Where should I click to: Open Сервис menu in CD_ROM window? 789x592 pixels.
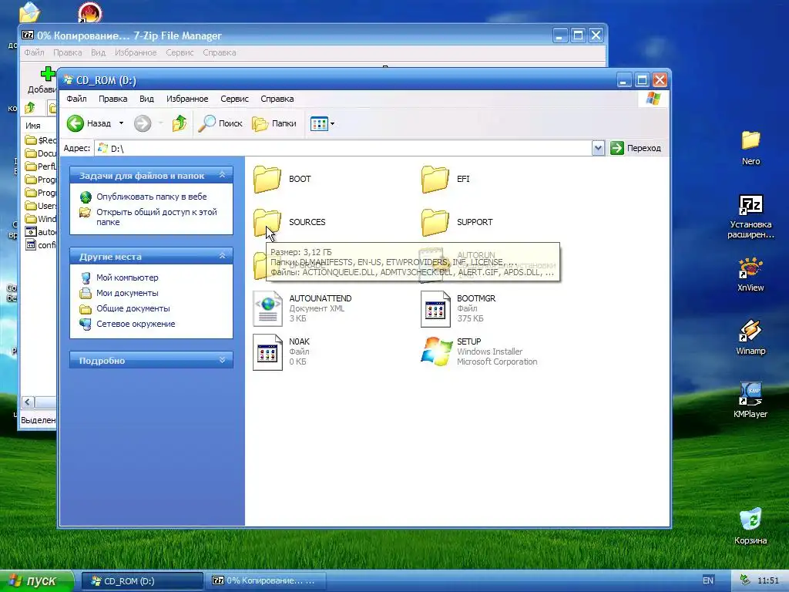[x=234, y=99]
